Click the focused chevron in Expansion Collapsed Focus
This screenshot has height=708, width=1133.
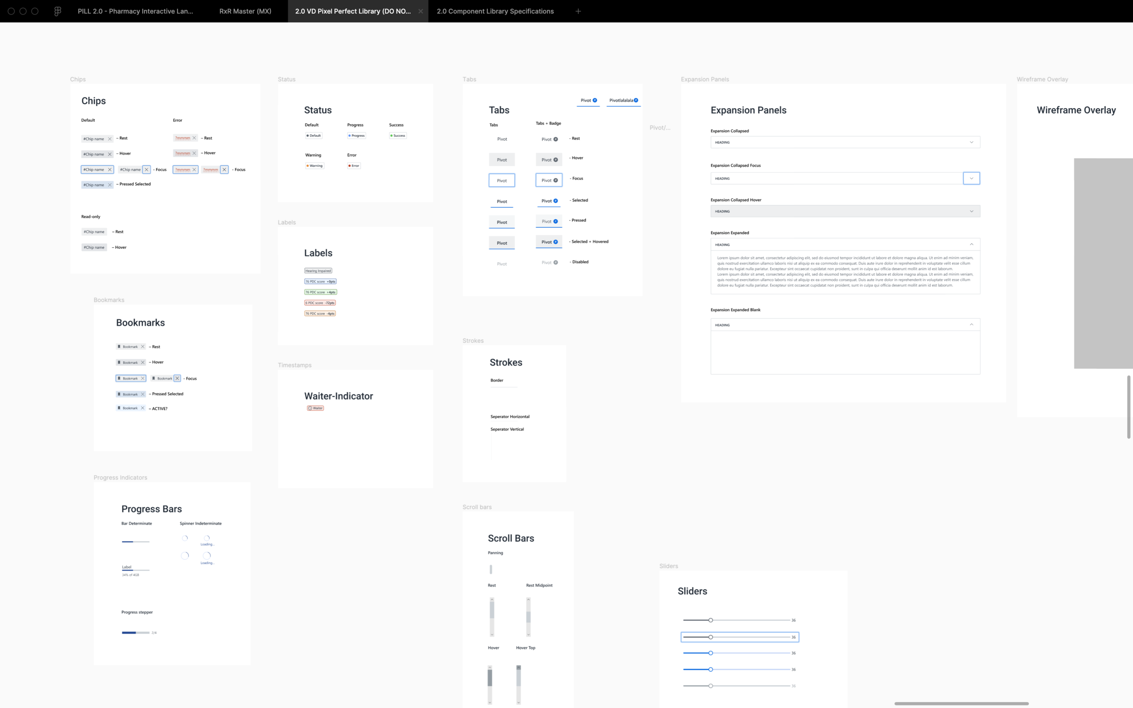click(x=971, y=178)
